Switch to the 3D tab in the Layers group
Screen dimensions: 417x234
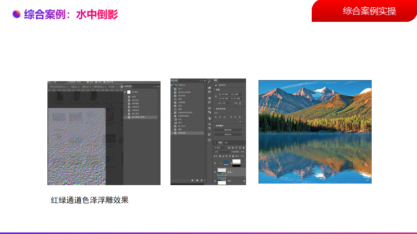215,142
